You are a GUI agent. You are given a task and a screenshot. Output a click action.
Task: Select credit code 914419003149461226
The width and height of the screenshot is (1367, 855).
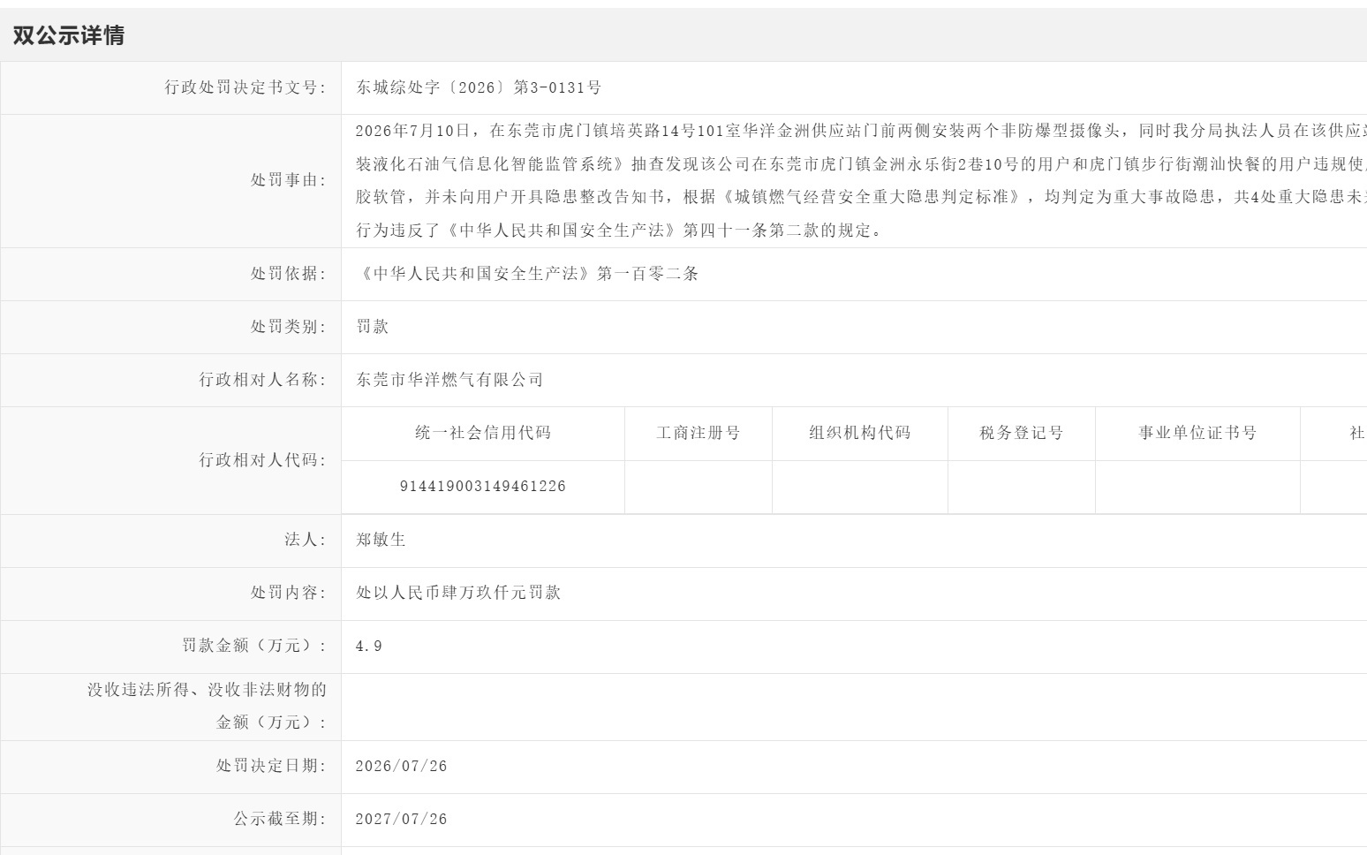tap(483, 487)
